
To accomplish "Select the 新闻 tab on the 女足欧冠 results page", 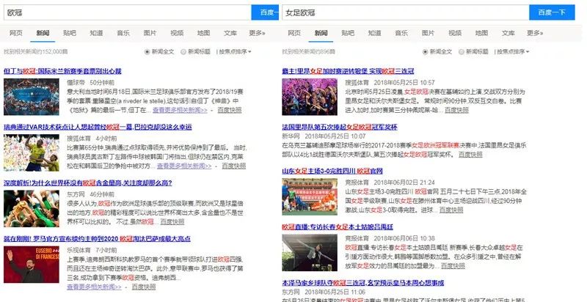I will 321,33.
